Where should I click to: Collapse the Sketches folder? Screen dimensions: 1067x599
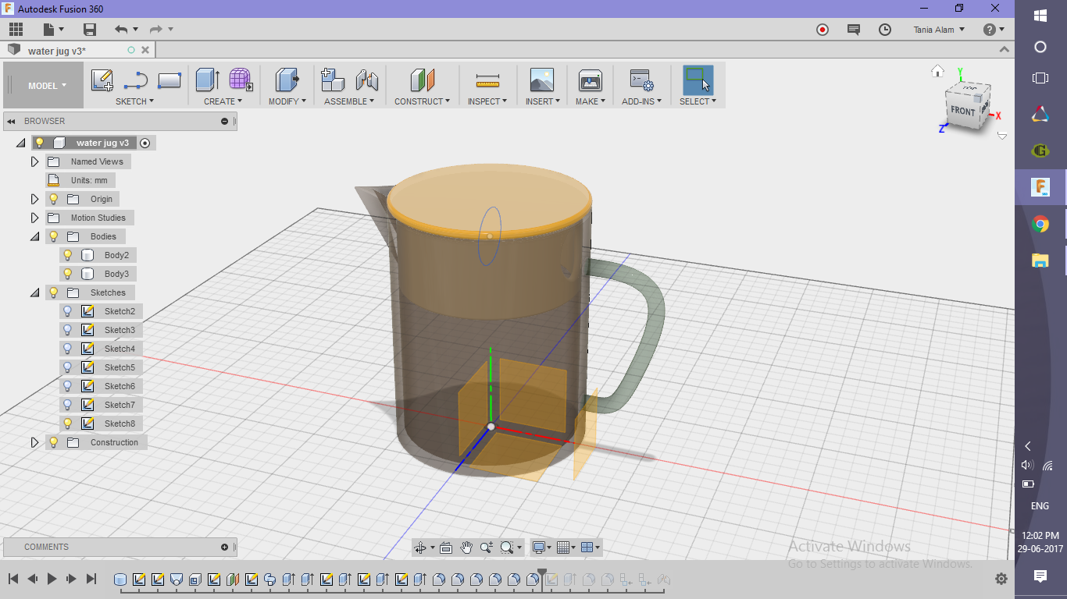[34, 292]
